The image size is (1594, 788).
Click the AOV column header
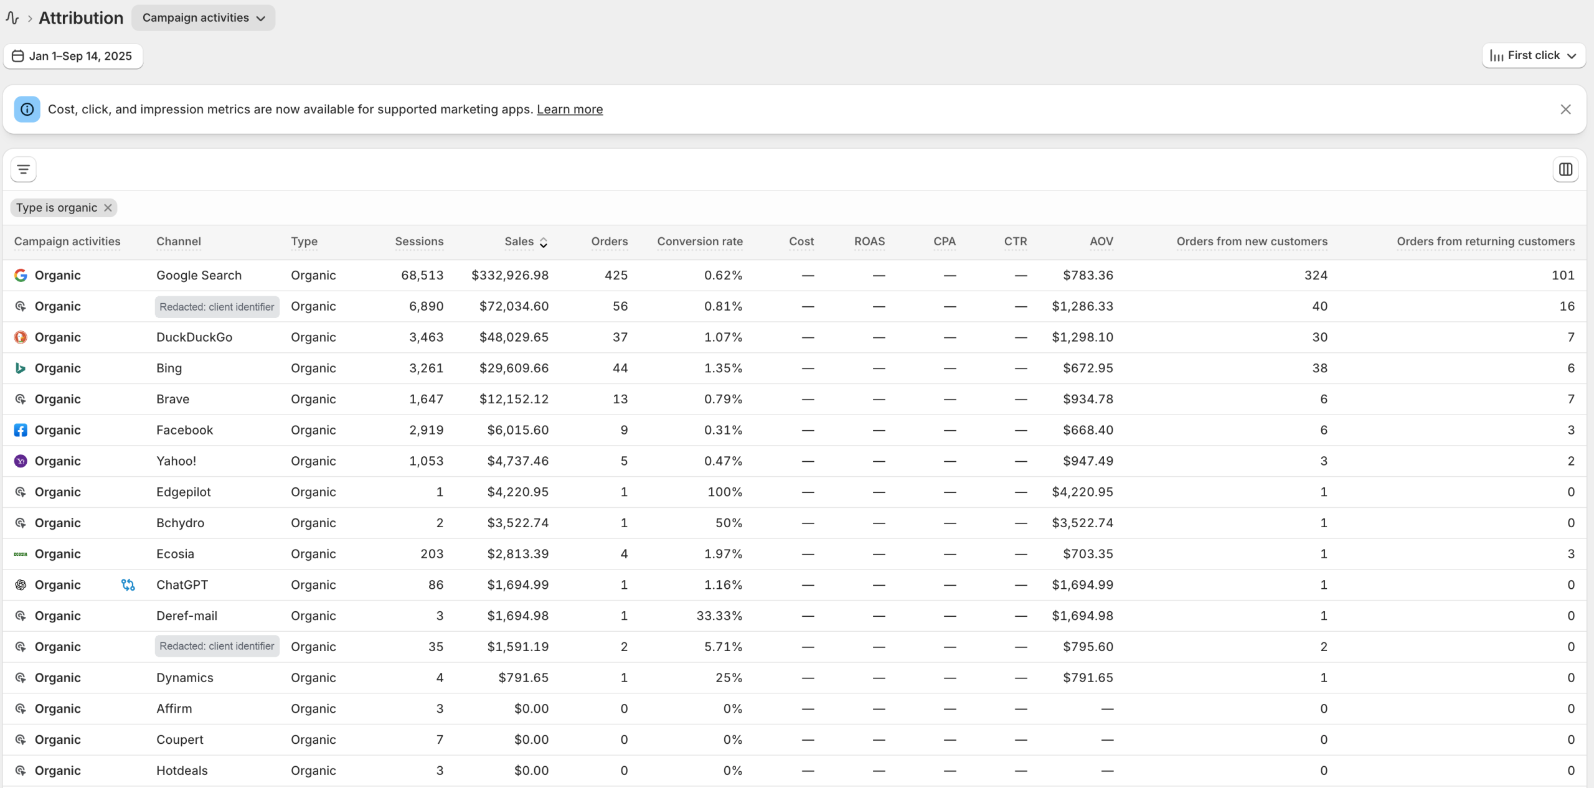1101,242
